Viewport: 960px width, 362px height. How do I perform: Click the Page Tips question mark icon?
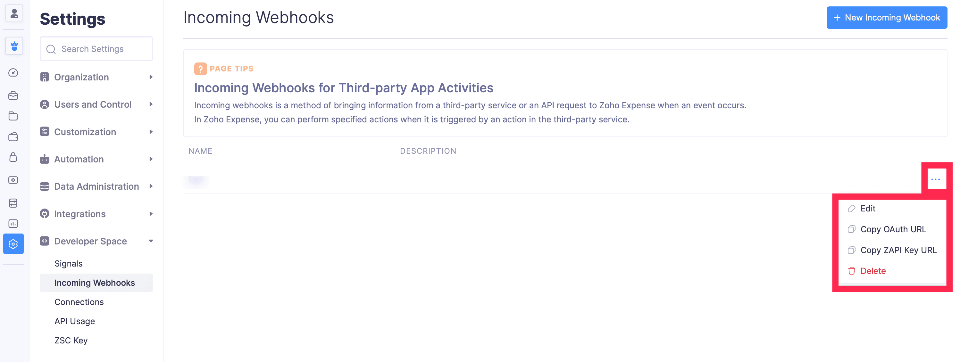(x=200, y=69)
